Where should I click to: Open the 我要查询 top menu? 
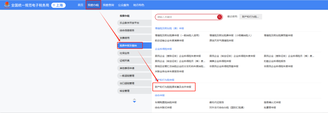108,5
